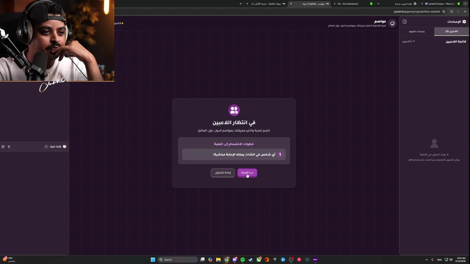
Task: Open volume control in system tray
Action: pyautogui.click(x=451, y=260)
